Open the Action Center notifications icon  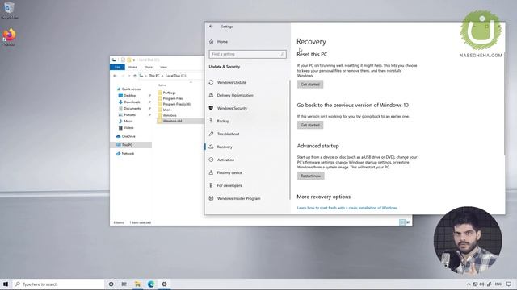509,284
